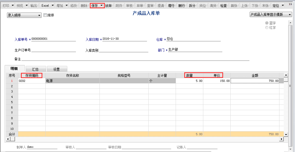295x152 pixels.
Task: Click the 备注 input field
Action: pyautogui.click(x=135, y=59)
